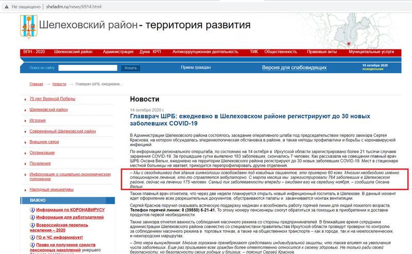Open 'Информация для работодателей' link
The width and height of the screenshot is (412, 254).
[70, 217]
